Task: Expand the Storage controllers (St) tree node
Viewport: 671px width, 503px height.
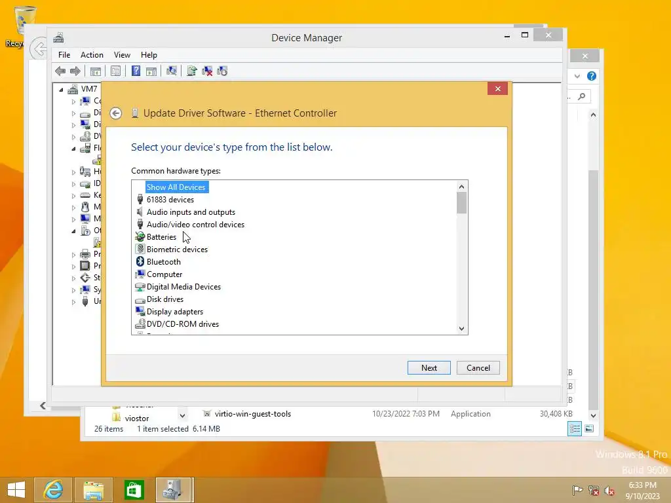Action: pos(73,278)
